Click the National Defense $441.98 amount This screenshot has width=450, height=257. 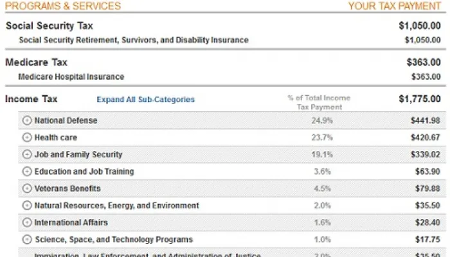pos(426,120)
